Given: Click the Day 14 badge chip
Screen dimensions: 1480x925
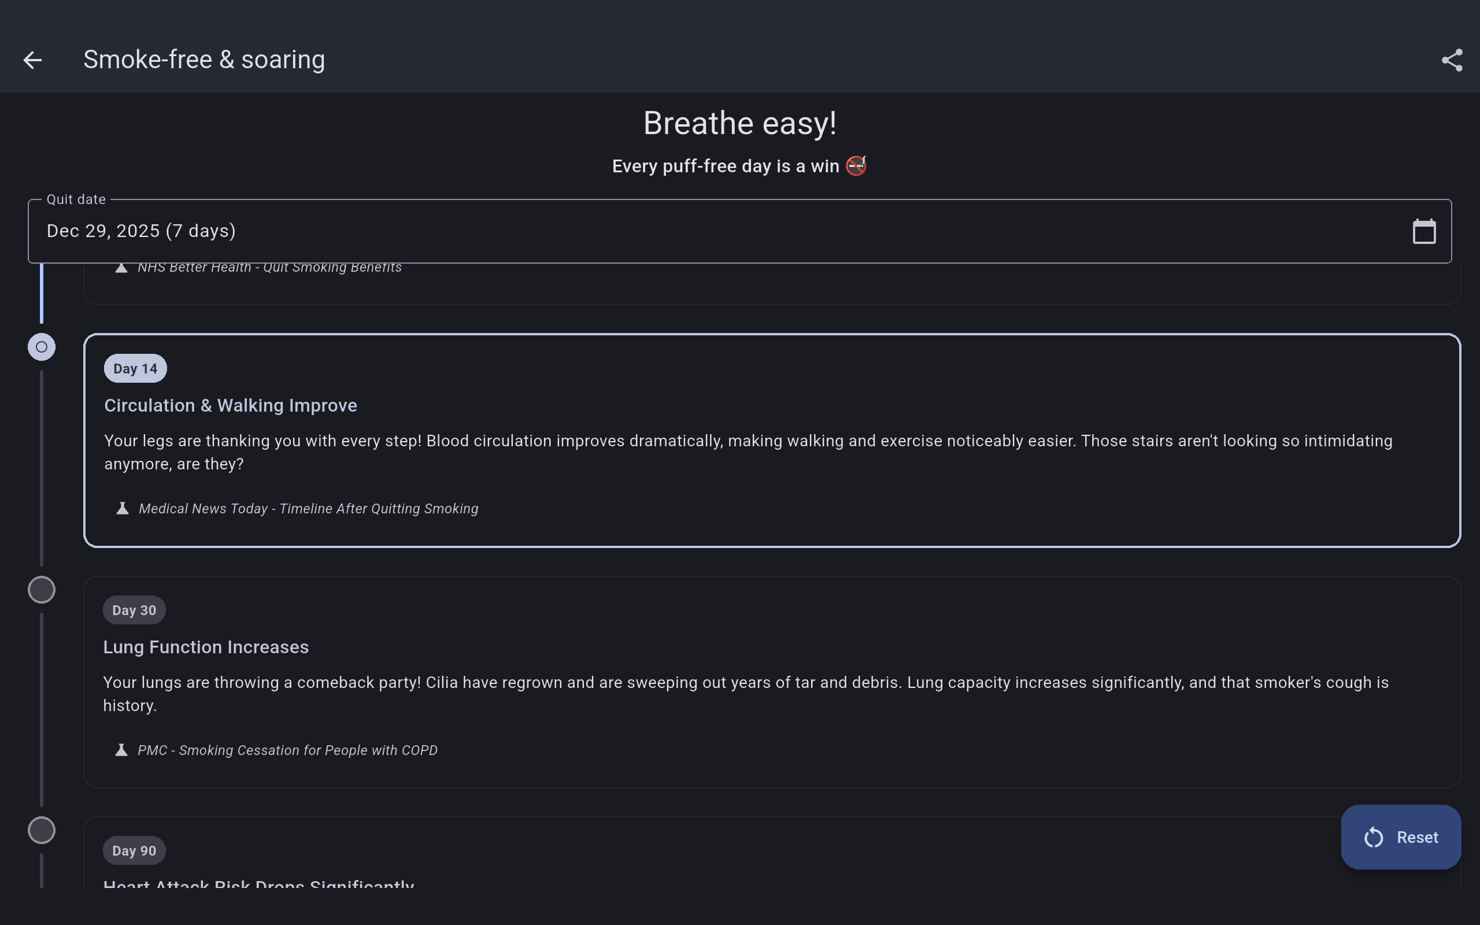Looking at the screenshot, I should (135, 368).
